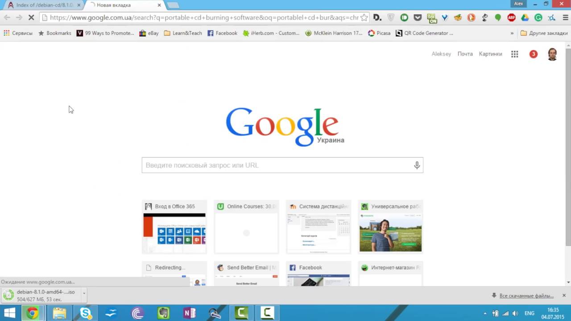Open the Facebook bookmark in the bar
The height and width of the screenshot is (321, 571).
[222, 33]
